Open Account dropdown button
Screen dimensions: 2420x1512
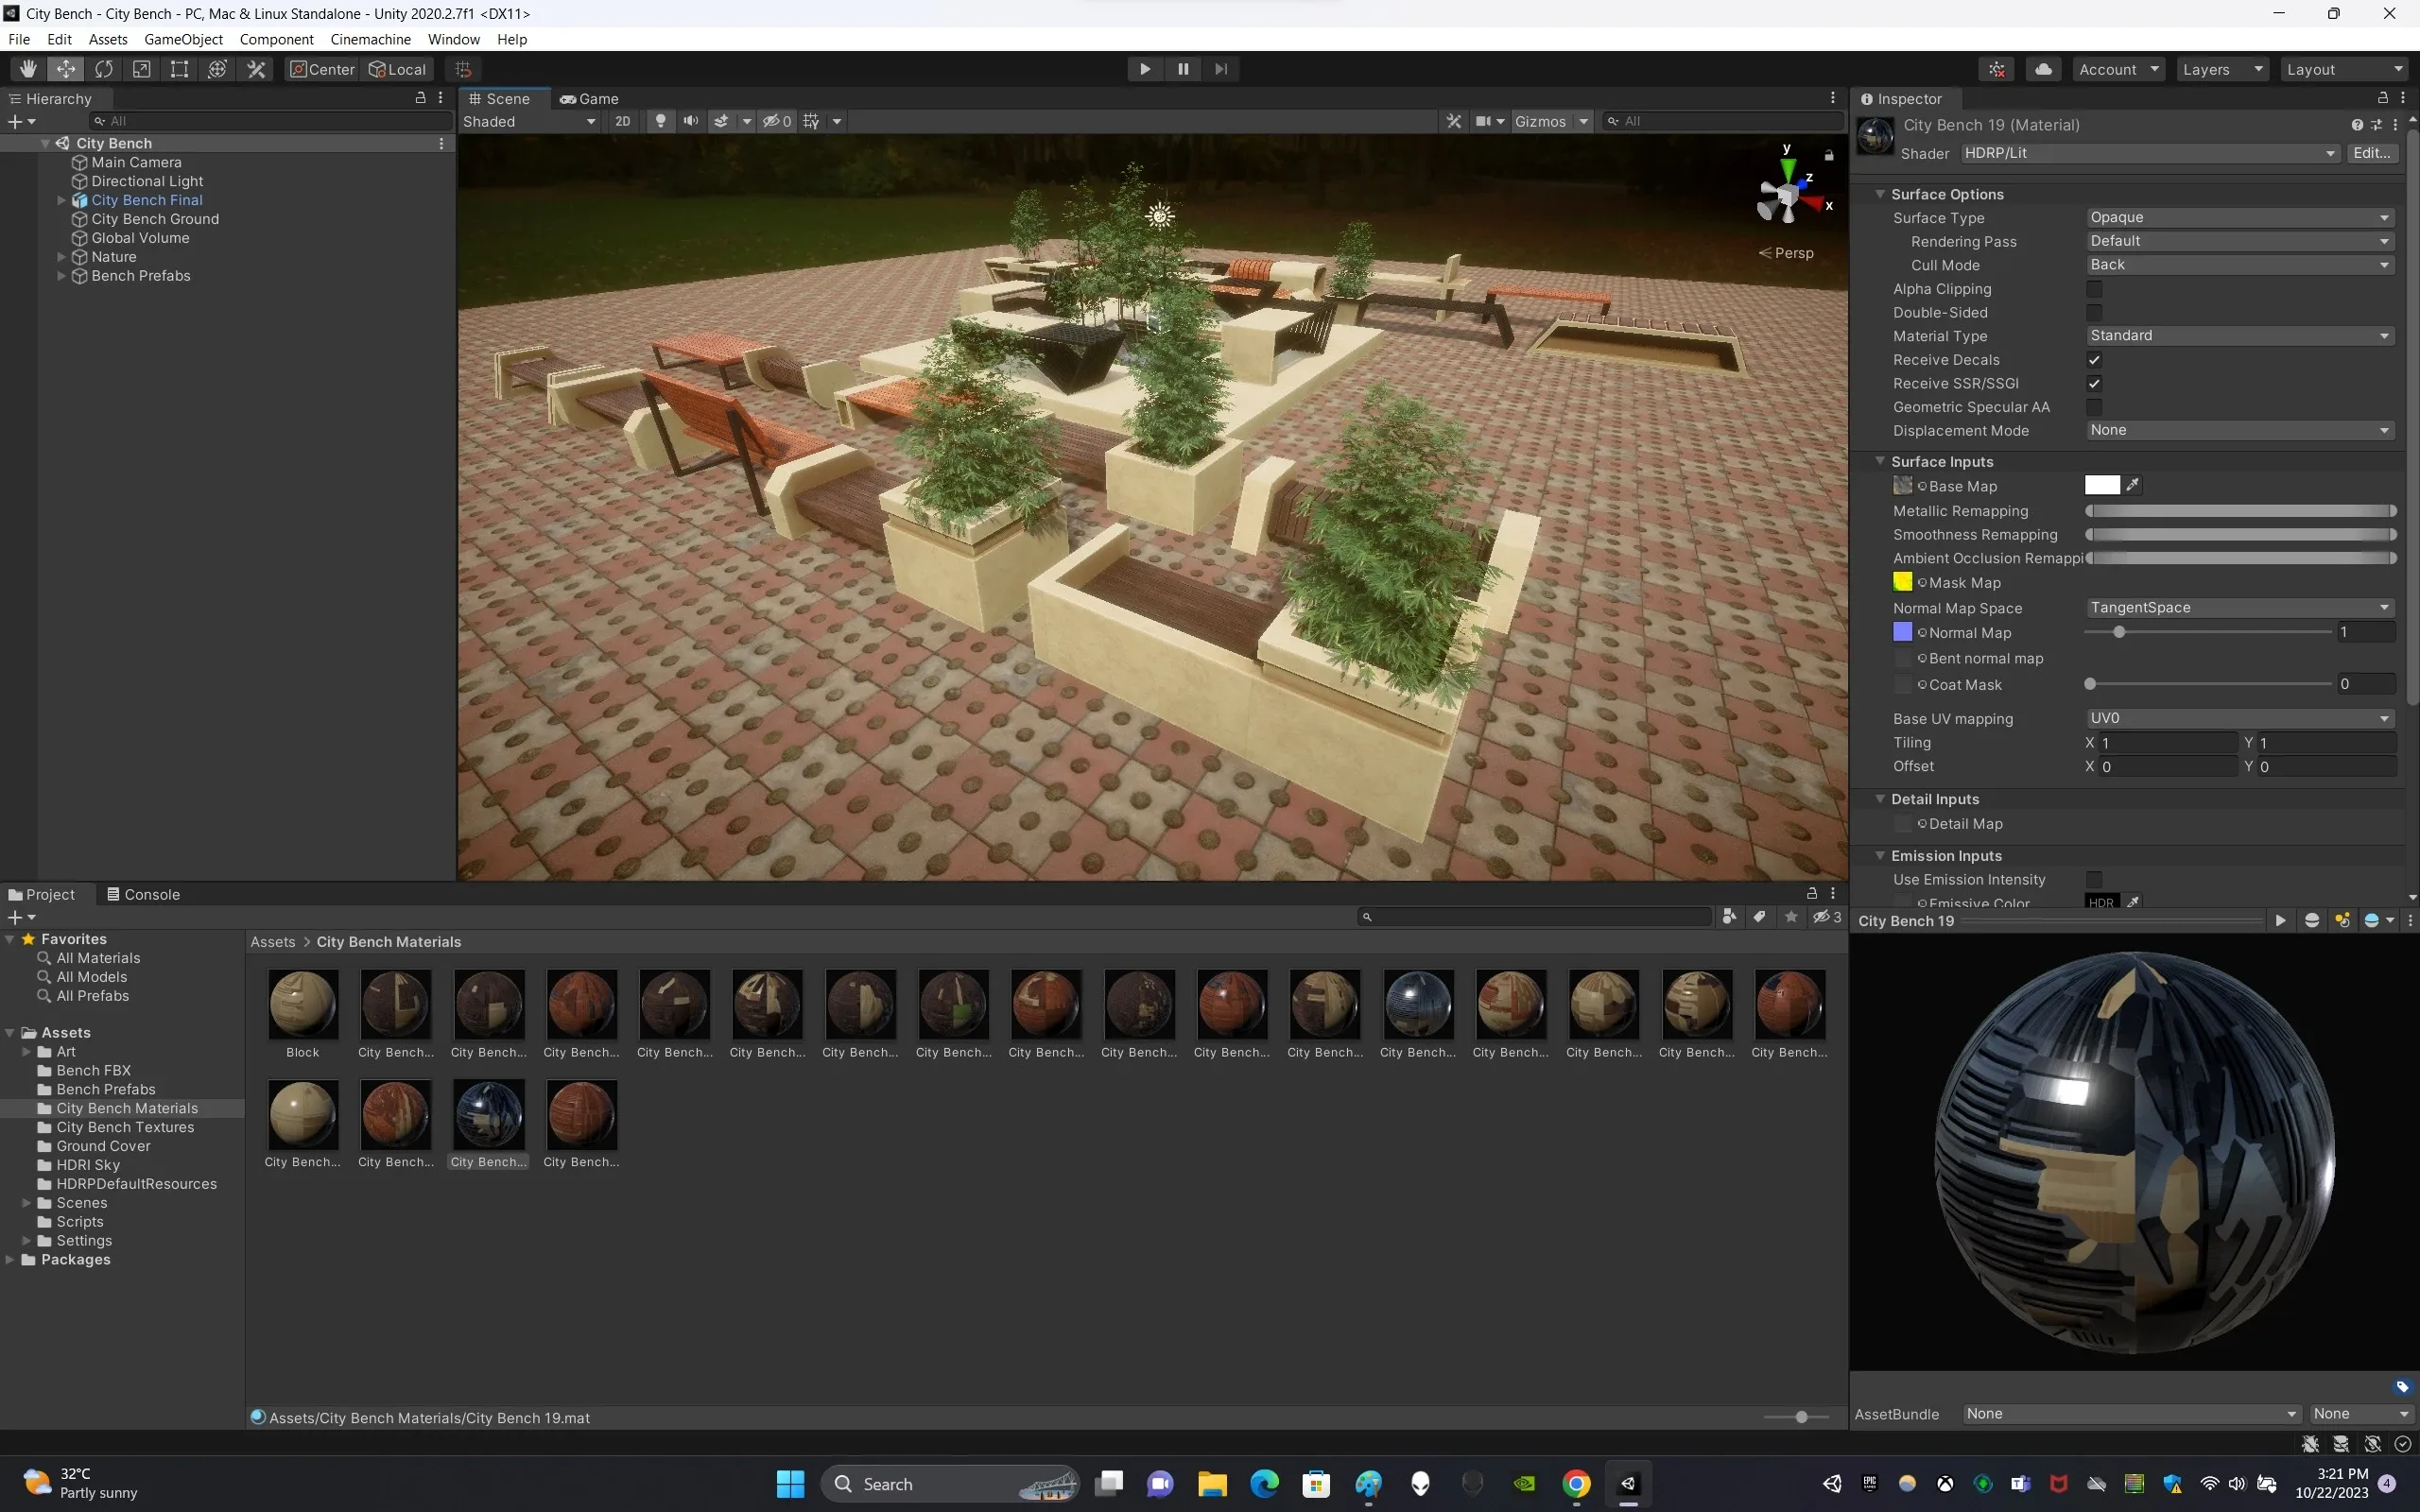tap(2118, 69)
